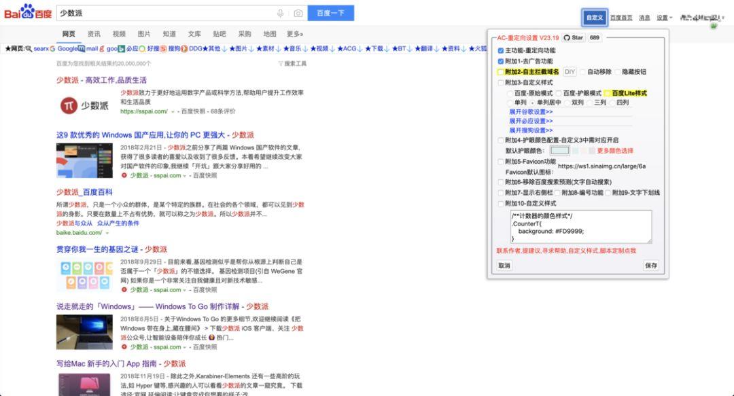Enable 附加5-Favicon功能 checkbox
This screenshot has height=396, width=734.
pyautogui.click(x=500, y=162)
